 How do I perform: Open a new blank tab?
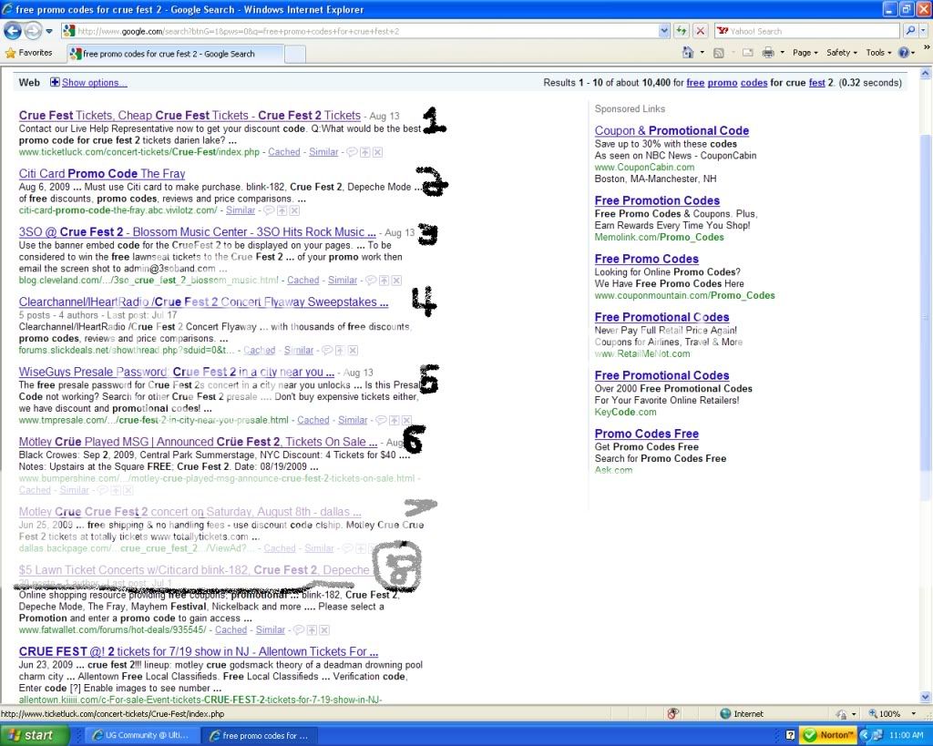coord(295,54)
